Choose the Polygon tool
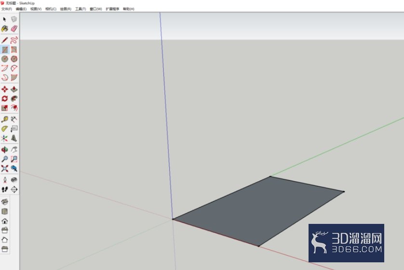Image resolution: width=404 pixels, height=270 pixels. click(14, 59)
